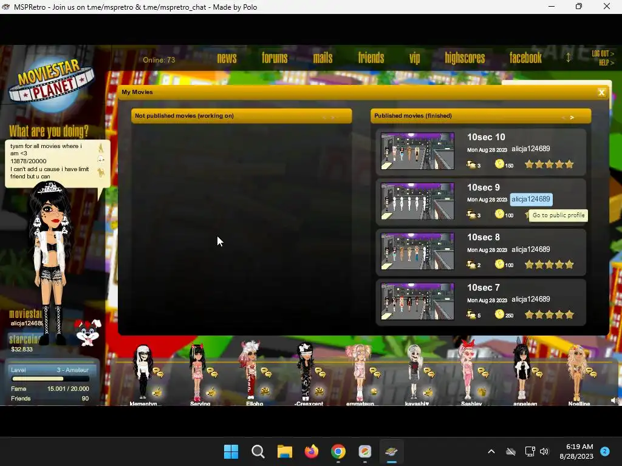Click the fame level progress bar
The image size is (622, 466).
click(50, 379)
